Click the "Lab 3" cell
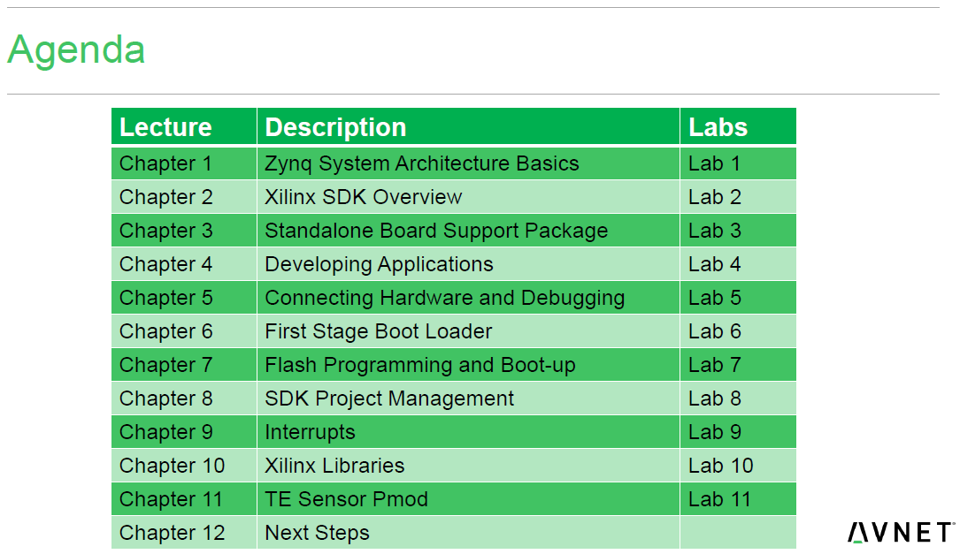Viewport: 960px width, 554px height. (x=739, y=231)
